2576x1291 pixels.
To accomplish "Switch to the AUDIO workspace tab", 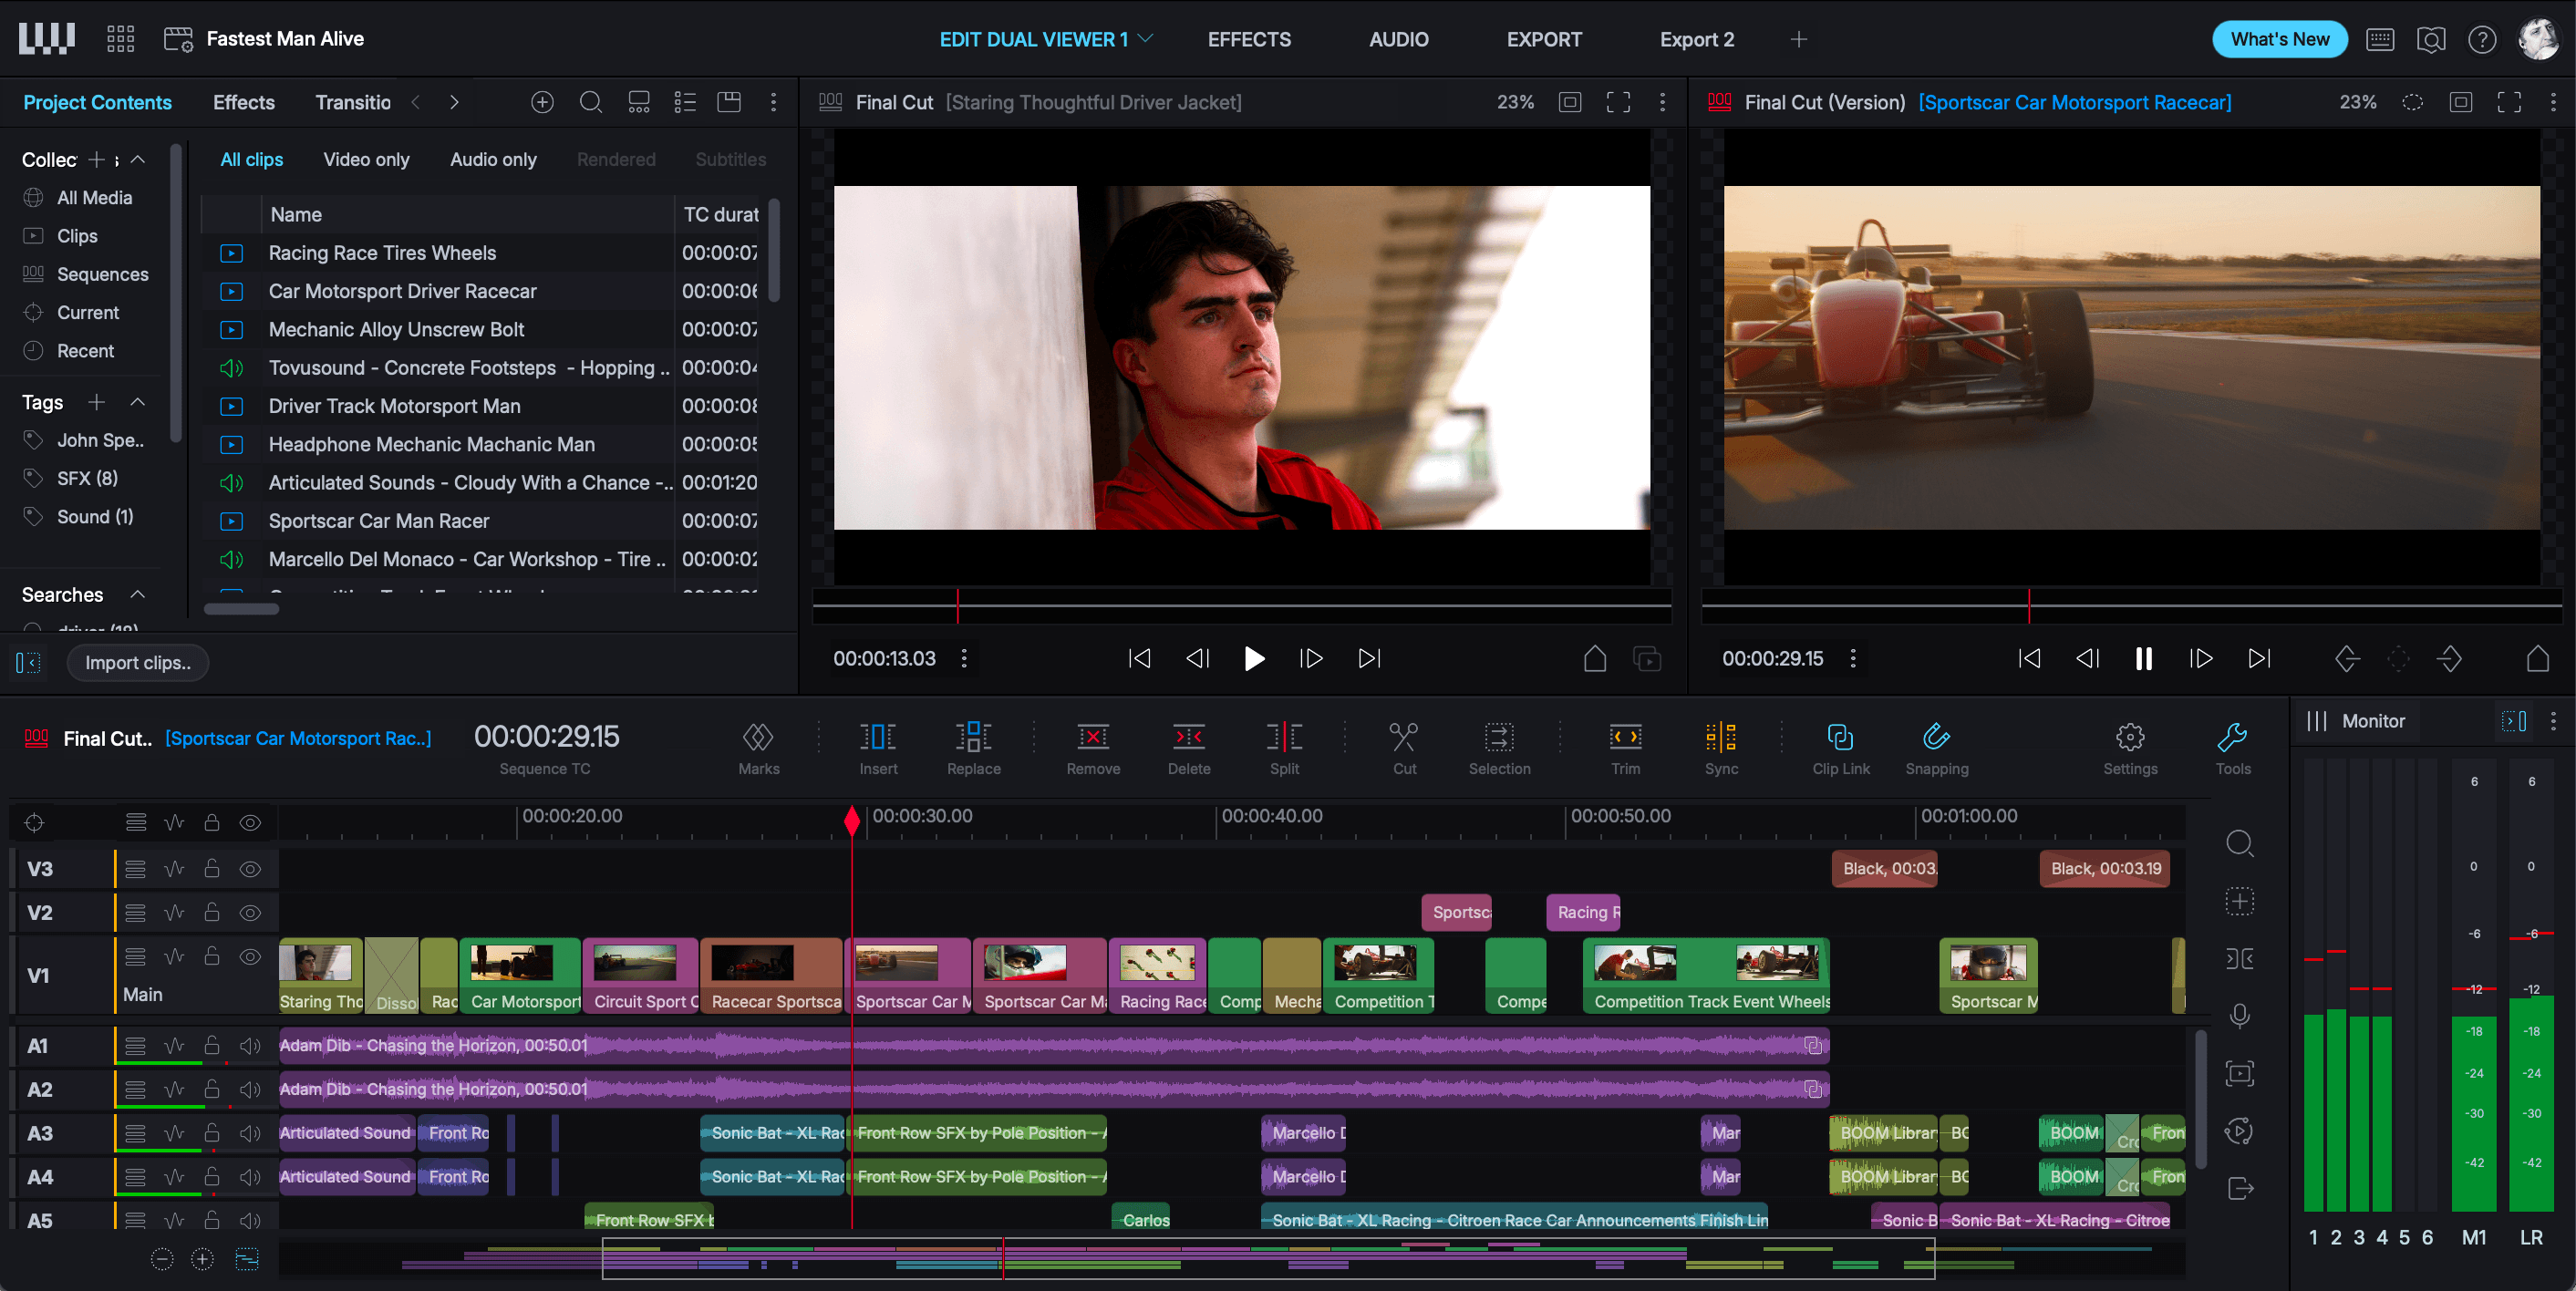I will (x=1398, y=39).
